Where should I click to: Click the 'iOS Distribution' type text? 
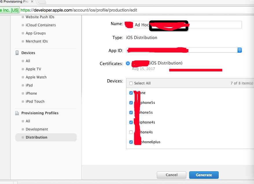(x=141, y=38)
